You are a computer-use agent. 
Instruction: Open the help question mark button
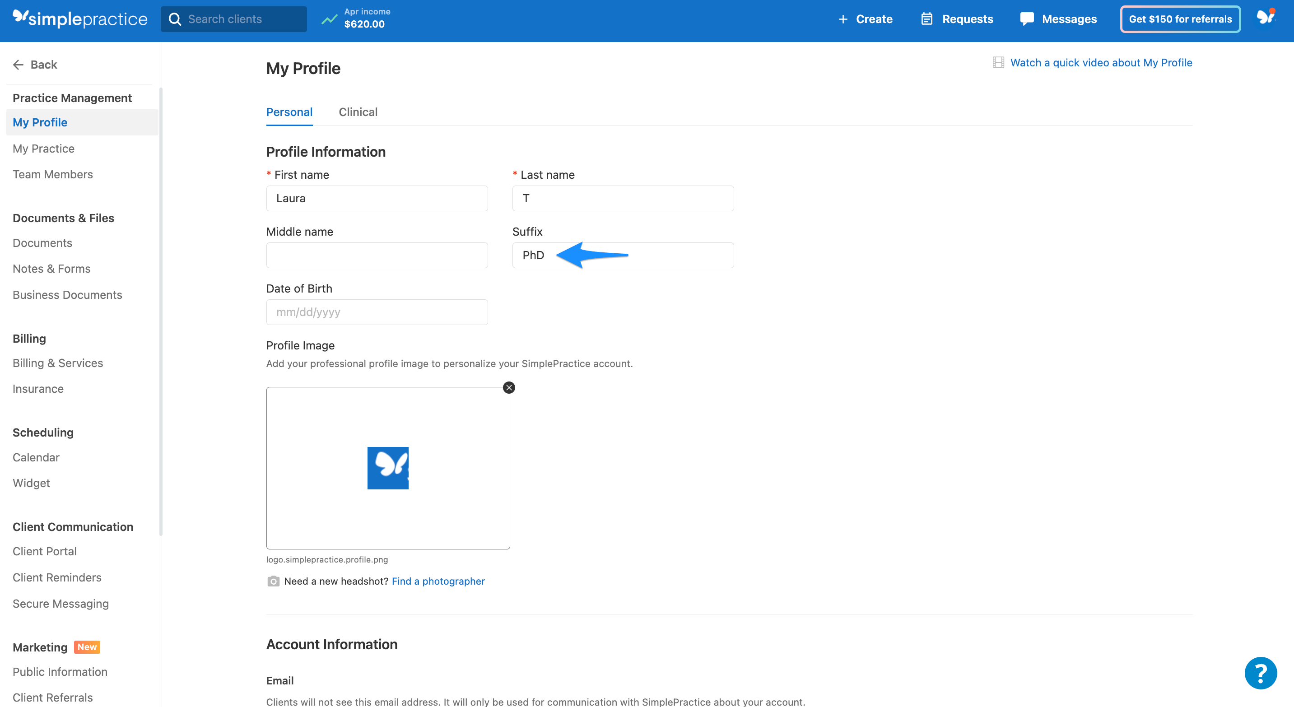1260,673
